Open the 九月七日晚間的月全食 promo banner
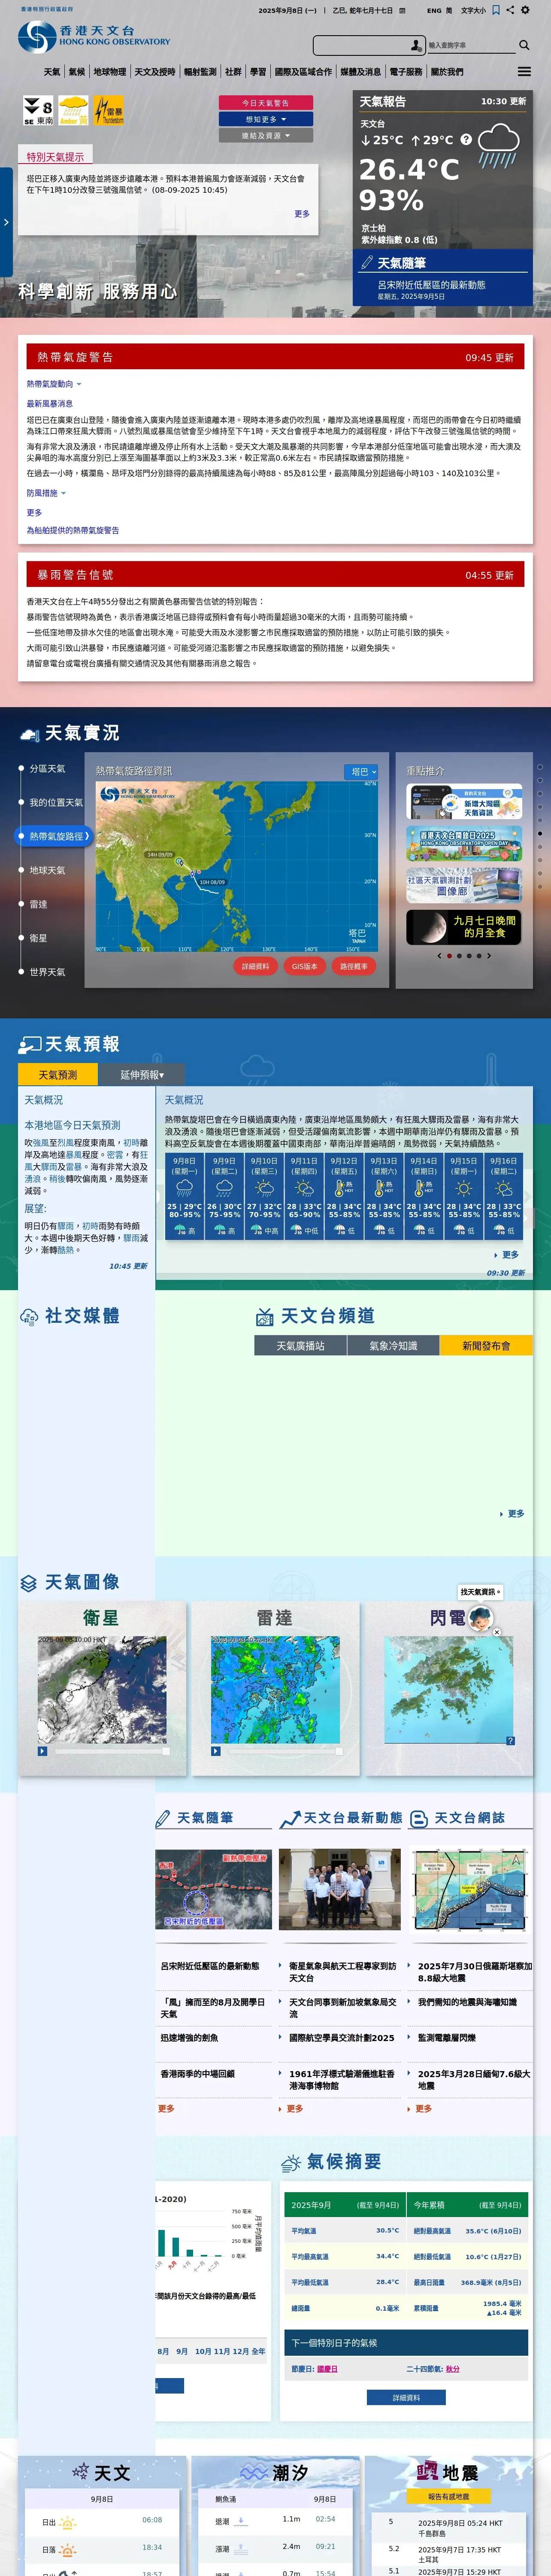This screenshot has width=551, height=2576. tap(464, 927)
